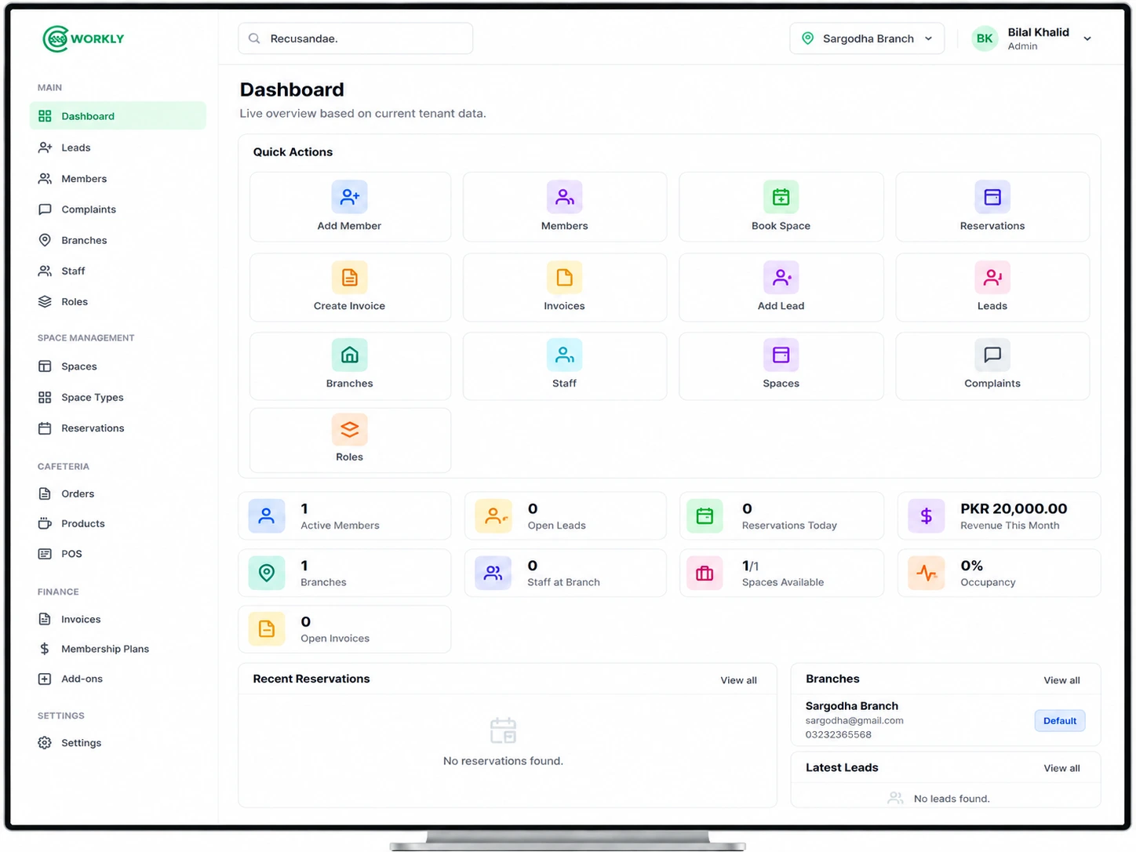The width and height of the screenshot is (1136, 852).
Task: Go to Space Types in the sidebar
Action: 118,397
